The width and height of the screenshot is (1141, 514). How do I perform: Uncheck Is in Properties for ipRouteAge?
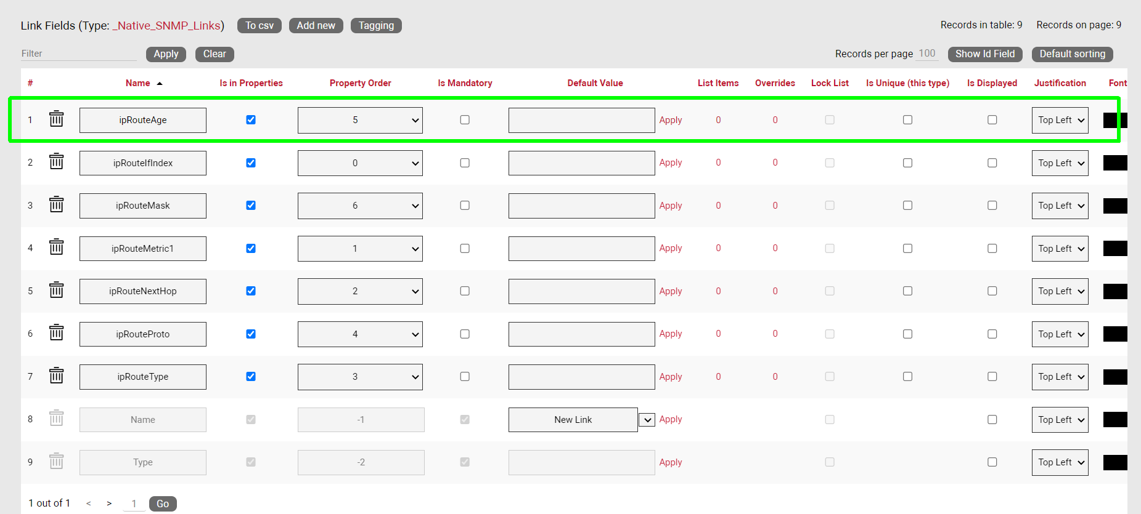(x=251, y=120)
